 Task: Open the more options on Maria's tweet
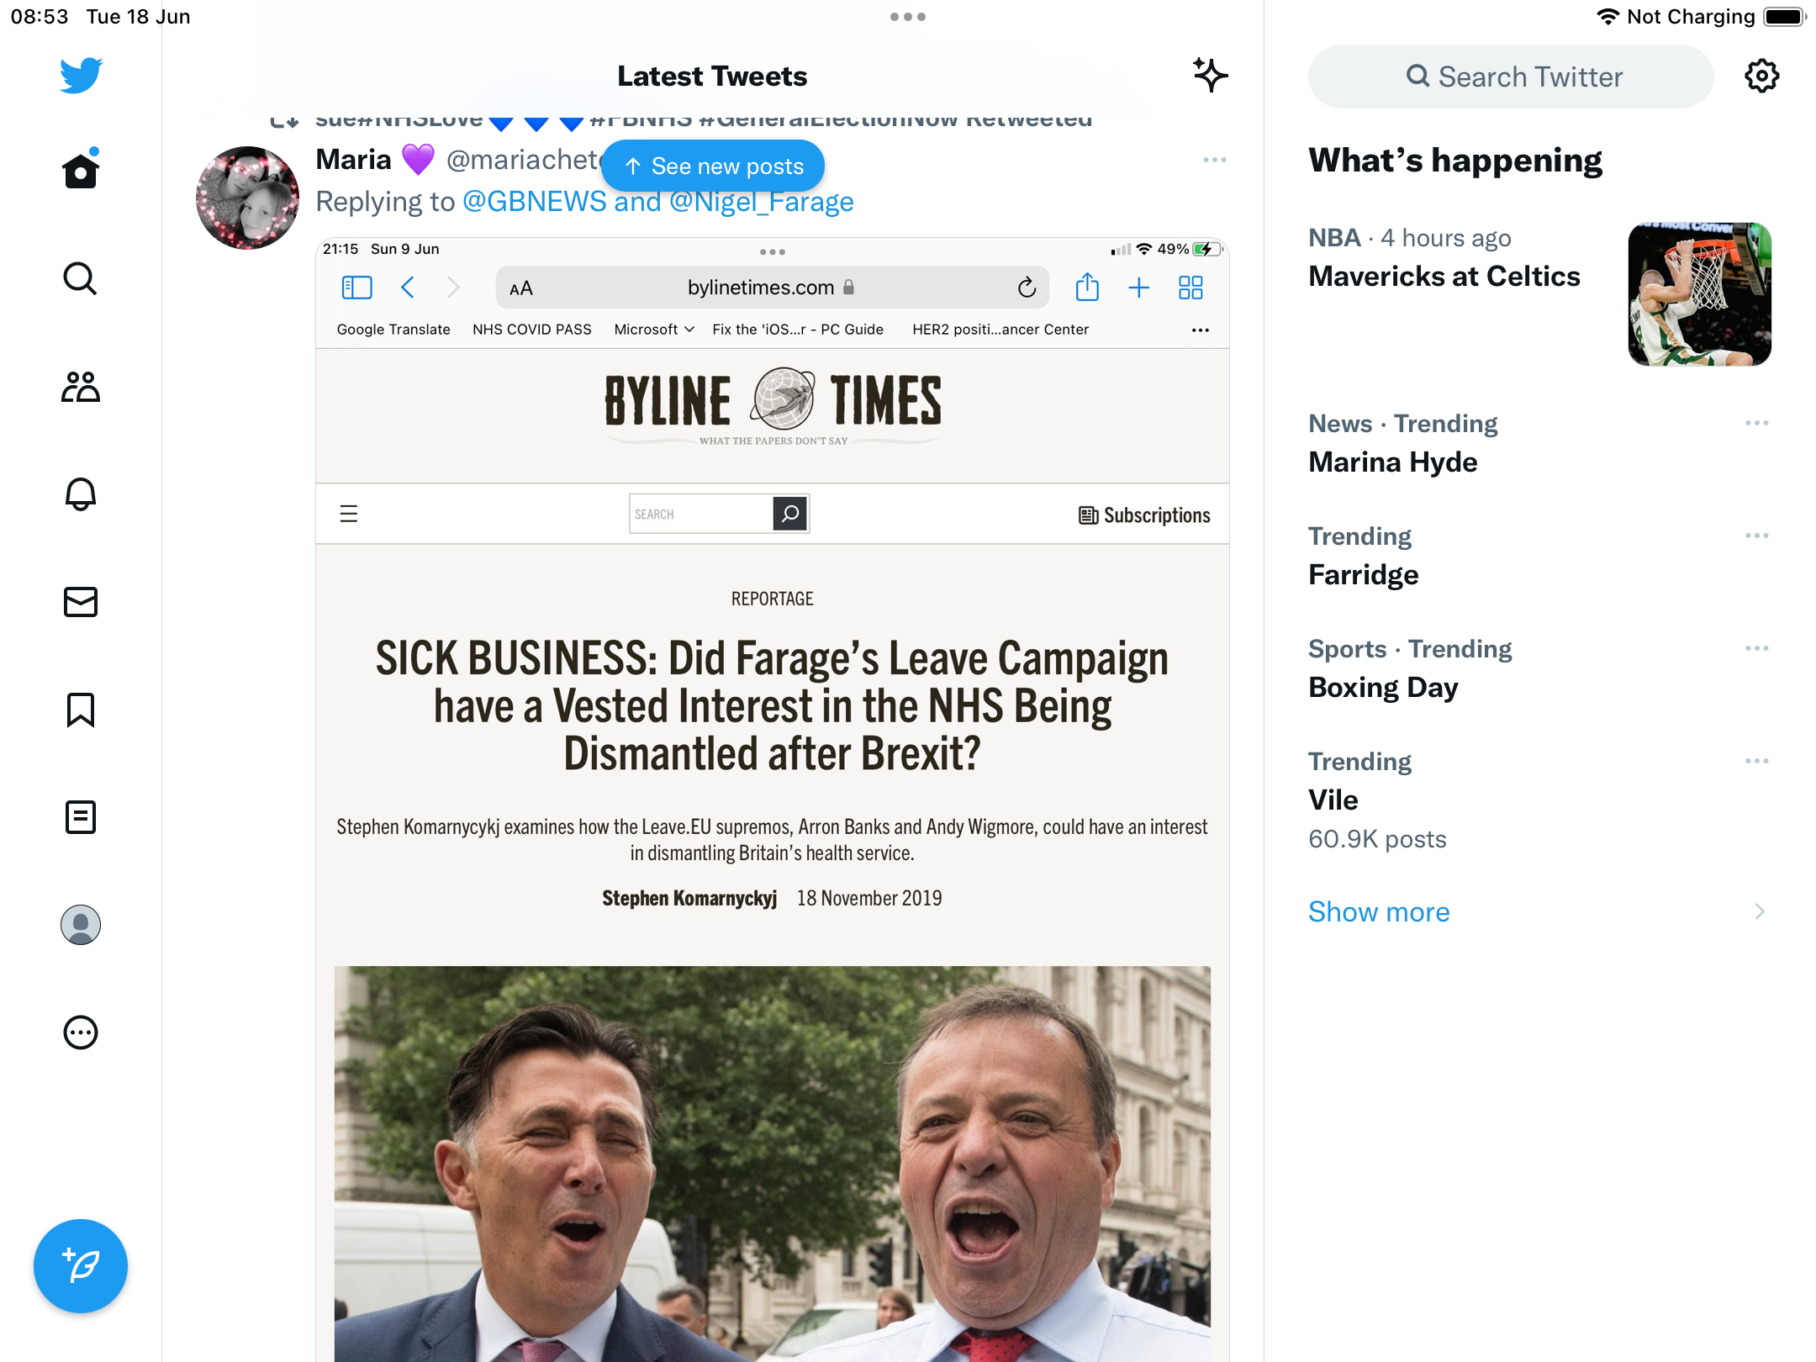[1214, 160]
